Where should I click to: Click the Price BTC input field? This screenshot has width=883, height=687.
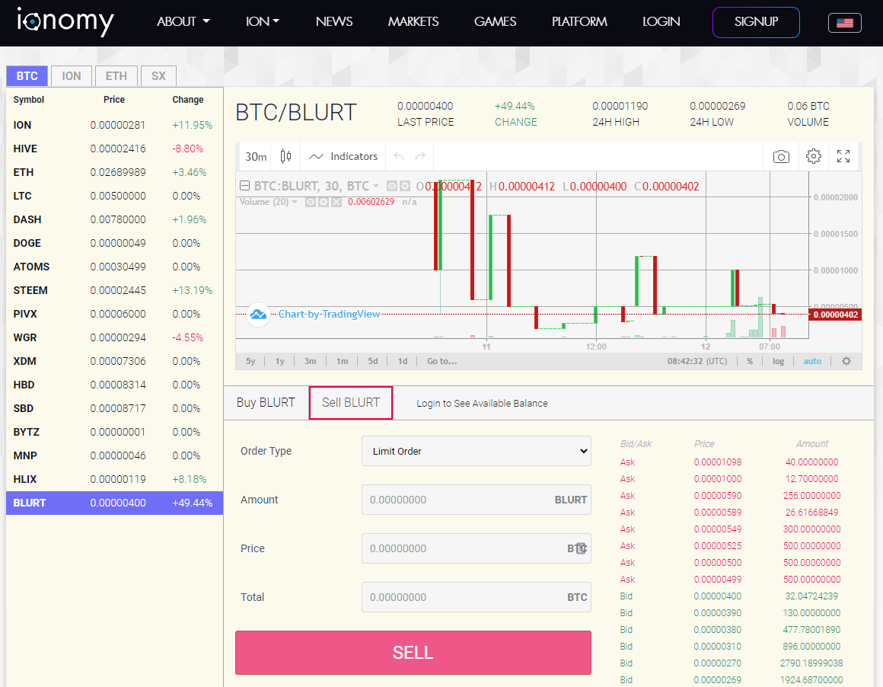pos(477,548)
